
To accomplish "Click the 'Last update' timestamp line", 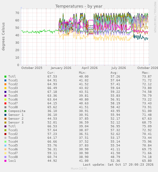I will point(118,165).
